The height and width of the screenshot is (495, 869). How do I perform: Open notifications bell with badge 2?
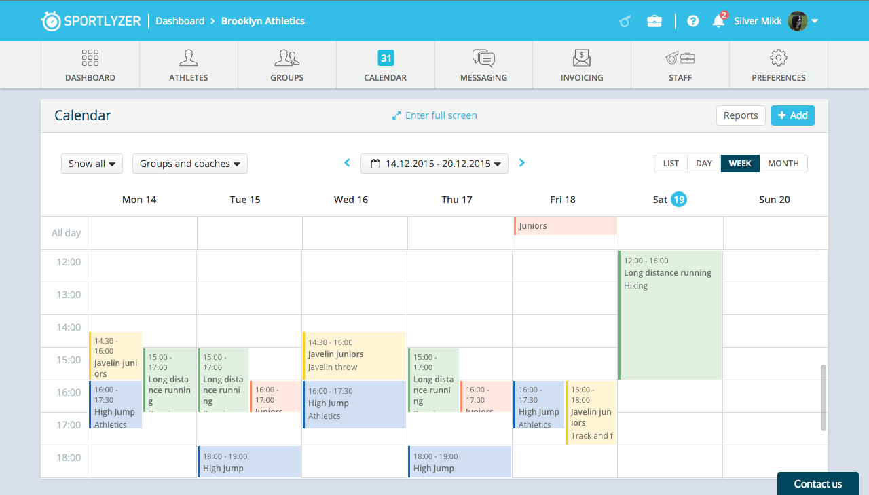[718, 20]
